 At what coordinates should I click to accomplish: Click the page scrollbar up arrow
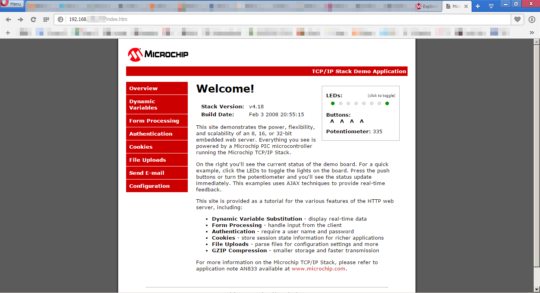(x=537, y=42)
